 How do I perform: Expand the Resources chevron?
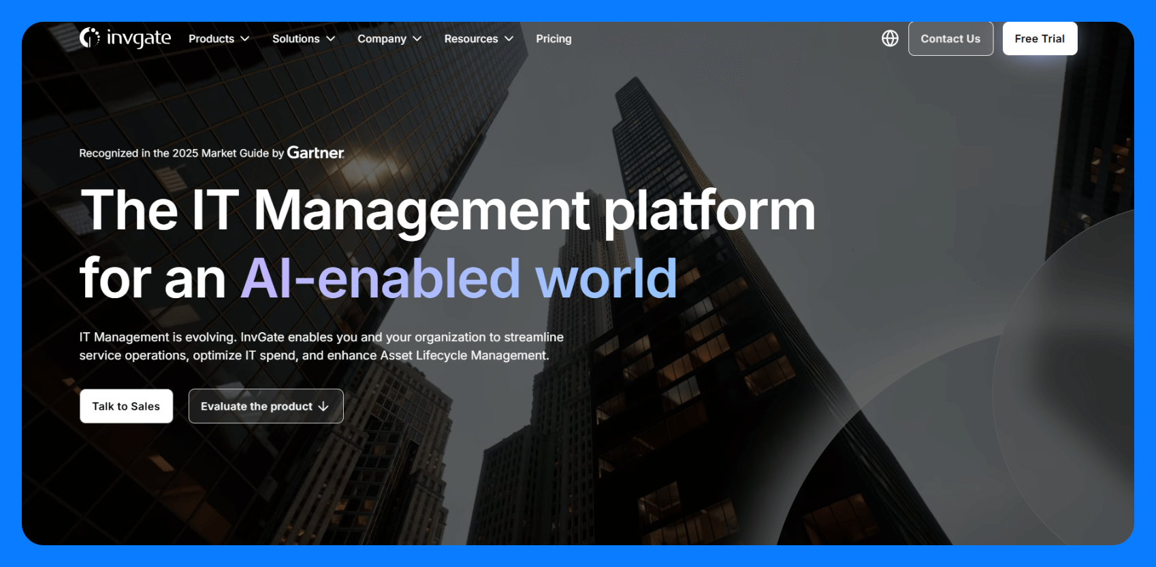tap(509, 39)
